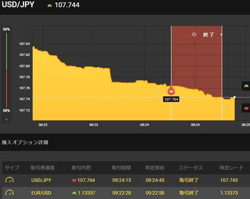250x199 pixels.
Task: Click the green up arrow beside 107.744
Action: 49,6
